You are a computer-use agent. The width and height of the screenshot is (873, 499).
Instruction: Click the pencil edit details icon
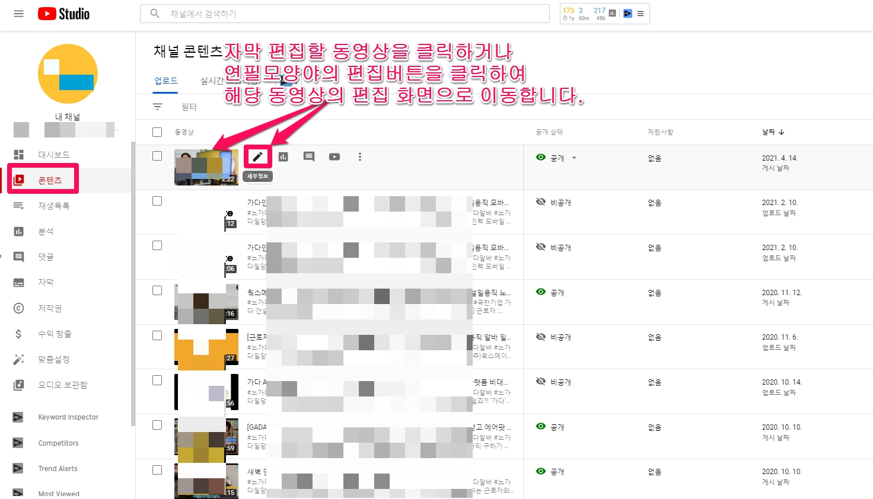pyautogui.click(x=257, y=157)
